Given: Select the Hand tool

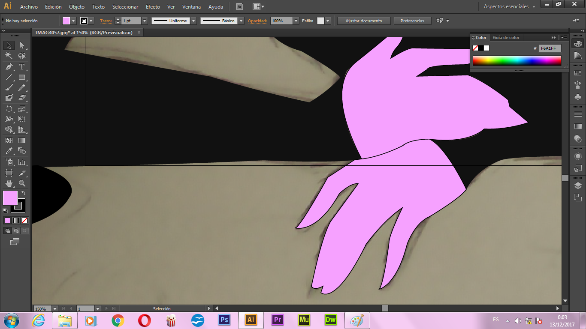Looking at the screenshot, I should pos(9,183).
